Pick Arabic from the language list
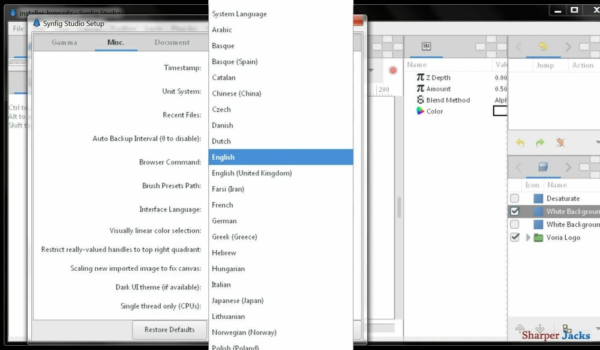 (x=281, y=30)
